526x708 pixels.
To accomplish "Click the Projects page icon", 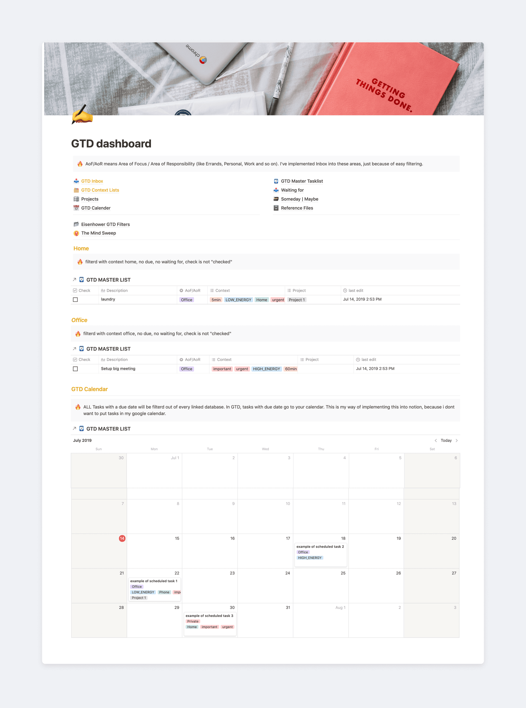I will pos(76,199).
